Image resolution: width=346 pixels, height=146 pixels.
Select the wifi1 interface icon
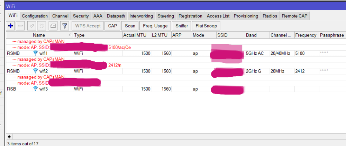tap(35, 53)
